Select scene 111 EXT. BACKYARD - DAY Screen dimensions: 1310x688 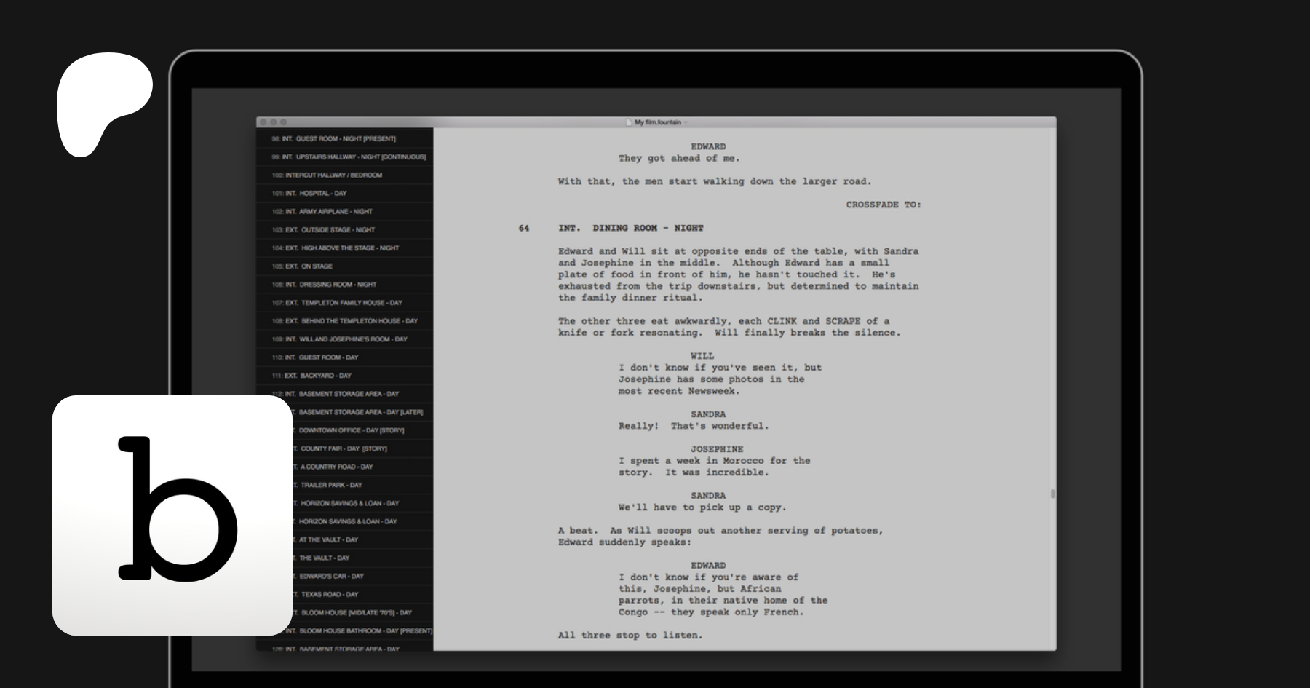tap(311, 376)
